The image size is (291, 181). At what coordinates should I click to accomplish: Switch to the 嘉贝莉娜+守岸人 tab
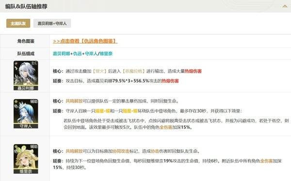pos(52,23)
